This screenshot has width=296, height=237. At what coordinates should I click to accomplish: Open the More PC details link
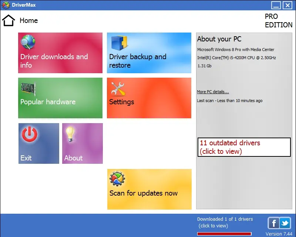click(213, 92)
